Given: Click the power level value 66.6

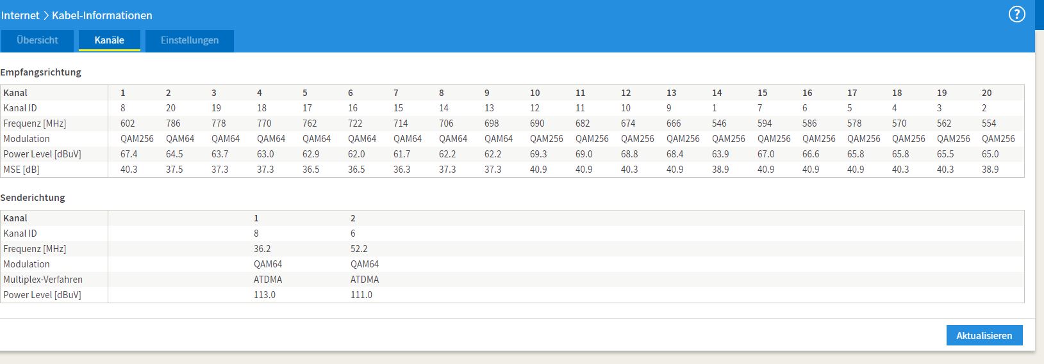Looking at the screenshot, I should click(x=811, y=154).
